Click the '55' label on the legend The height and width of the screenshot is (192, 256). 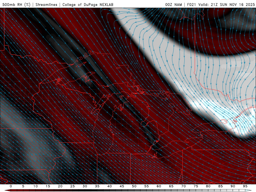pyautogui.click(x=147, y=186)
